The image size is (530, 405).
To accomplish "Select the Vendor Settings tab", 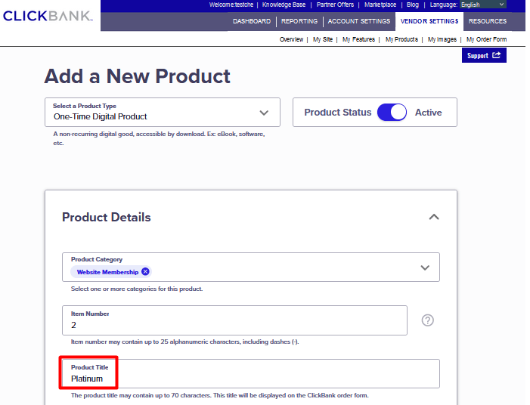I will (x=429, y=21).
